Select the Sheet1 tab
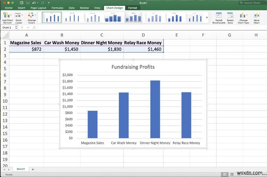Viewport: 267px width, 177px height. (x=21, y=169)
